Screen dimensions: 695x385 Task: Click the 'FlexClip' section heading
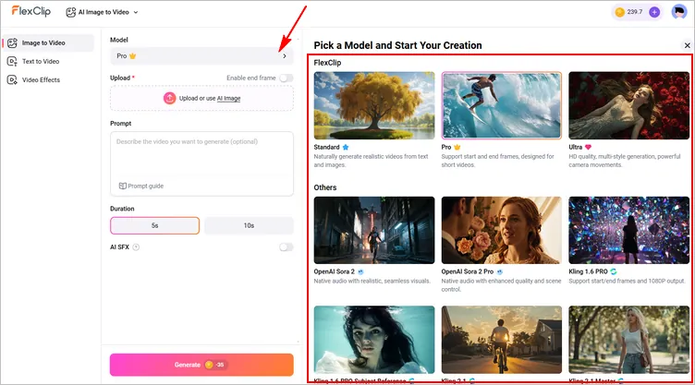point(327,63)
